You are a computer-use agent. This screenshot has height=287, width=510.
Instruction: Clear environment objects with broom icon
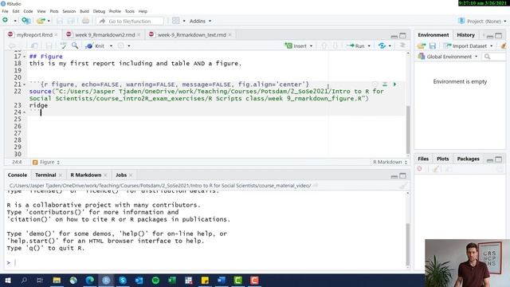point(504,46)
